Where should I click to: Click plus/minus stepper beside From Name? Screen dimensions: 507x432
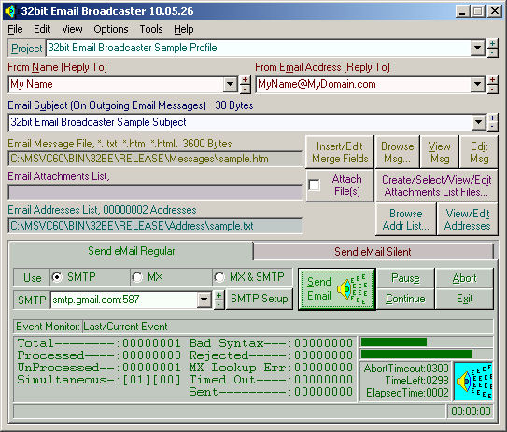(x=245, y=84)
